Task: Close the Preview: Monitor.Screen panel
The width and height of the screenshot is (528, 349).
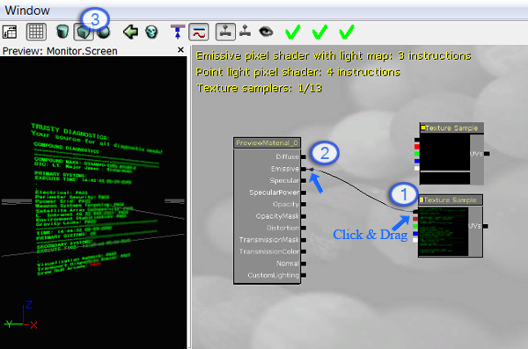Action: coord(180,50)
